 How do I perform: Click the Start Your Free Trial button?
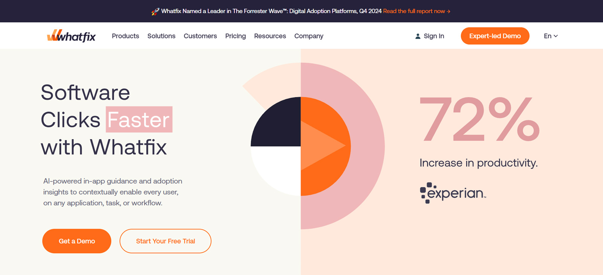(x=165, y=241)
